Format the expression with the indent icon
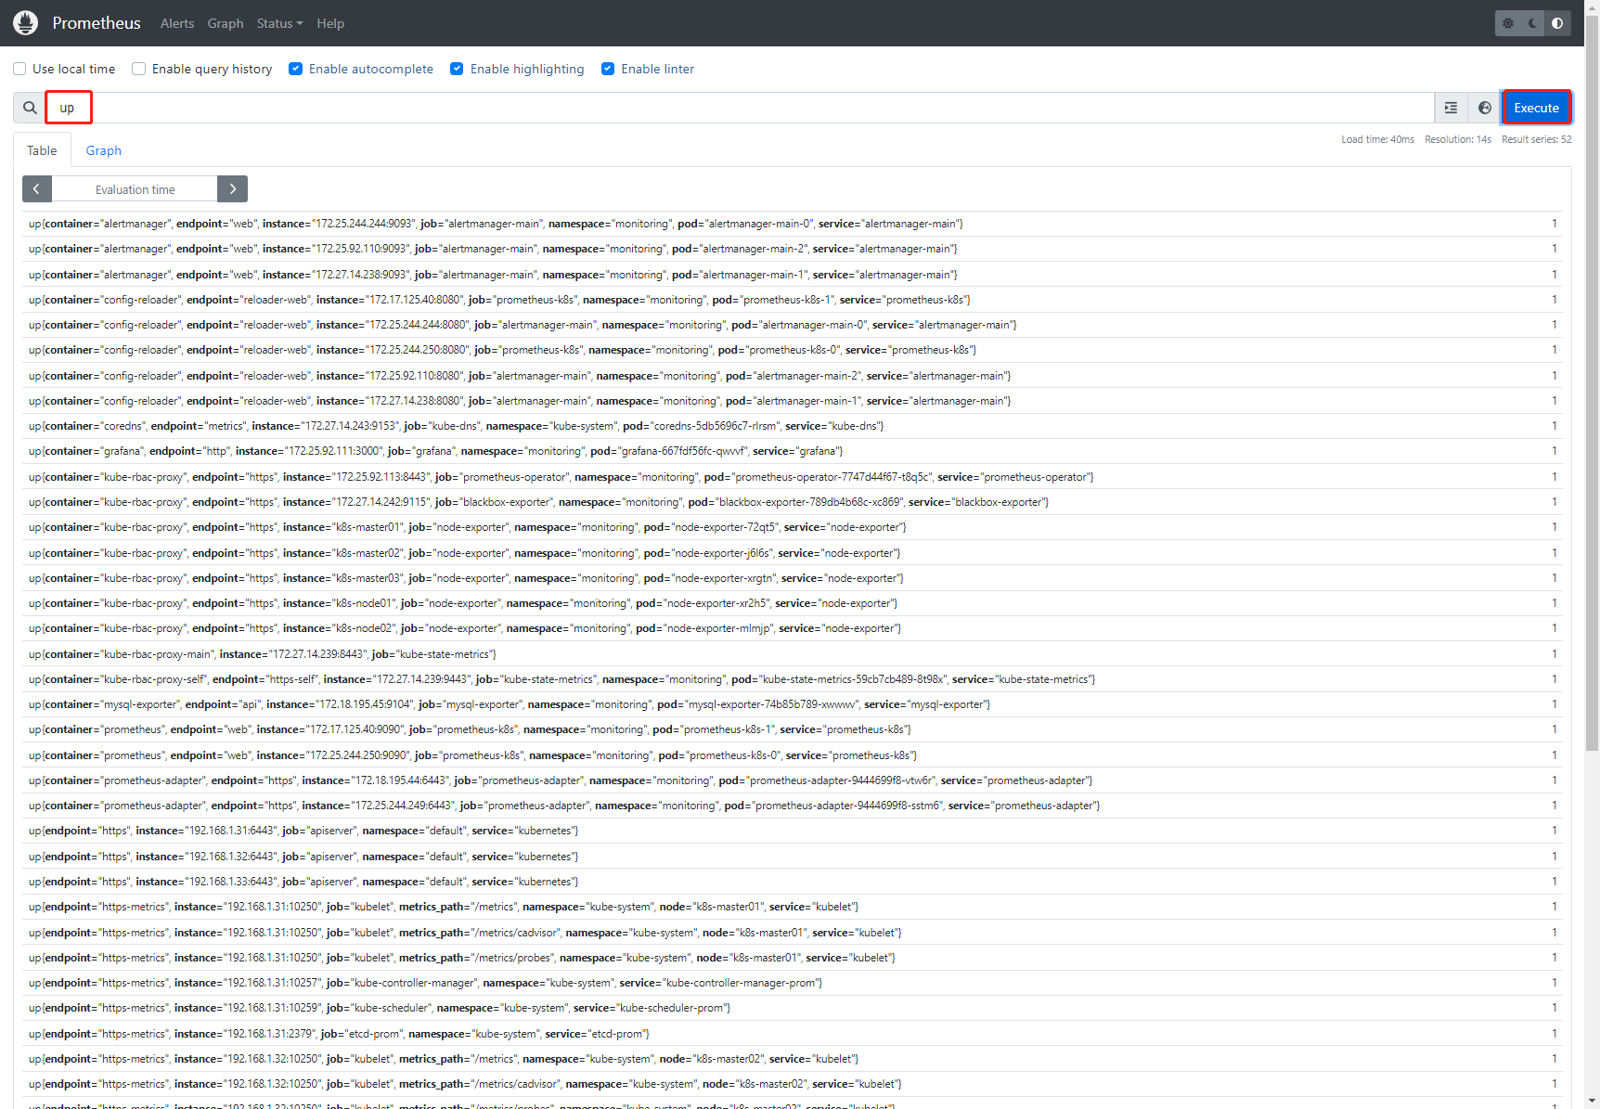 1451,108
